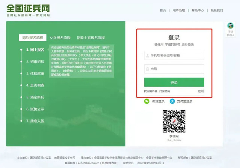Select step 7. 批准入伍
This screenshot has height=168, width=240.
pyautogui.click(x=35, y=121)
